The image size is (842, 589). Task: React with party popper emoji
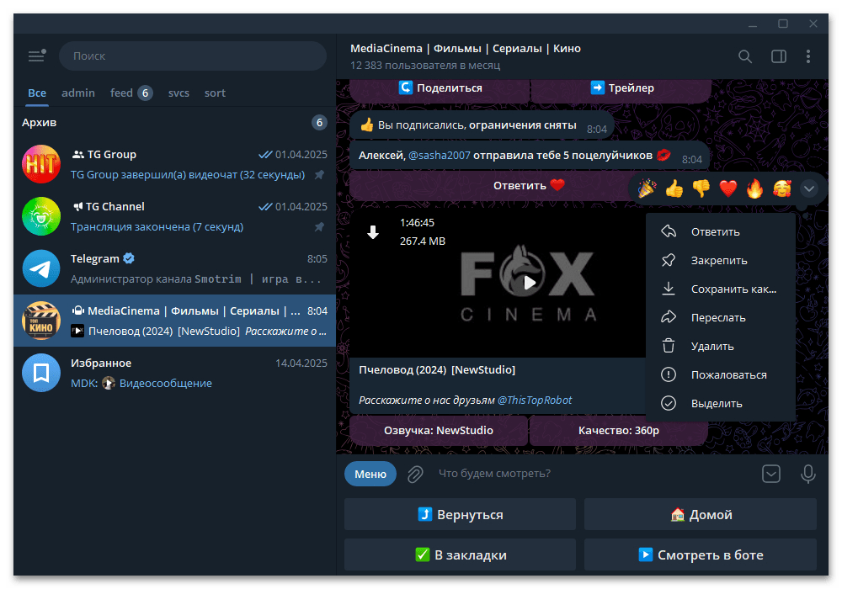[x=647, y=188]
